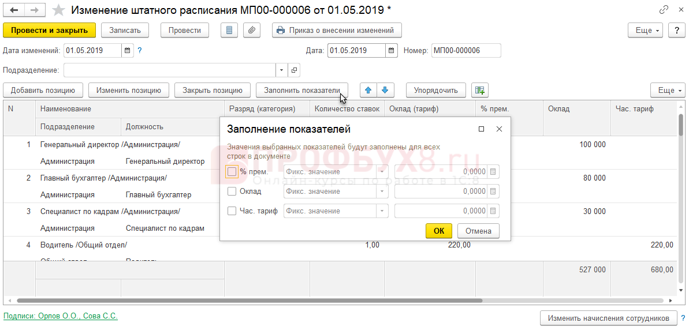Viewport: 689px width, 330px height.
Task: Click the Должность column subheader
Action: click(172, 126)
